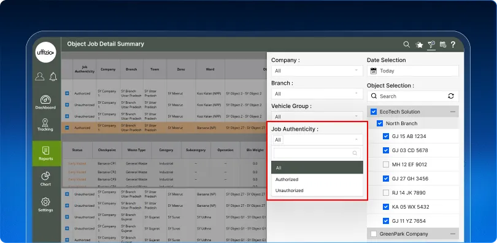This screenshot has width=497, height=243.
Task: Click the Operation column header
Action: (226, 150)
